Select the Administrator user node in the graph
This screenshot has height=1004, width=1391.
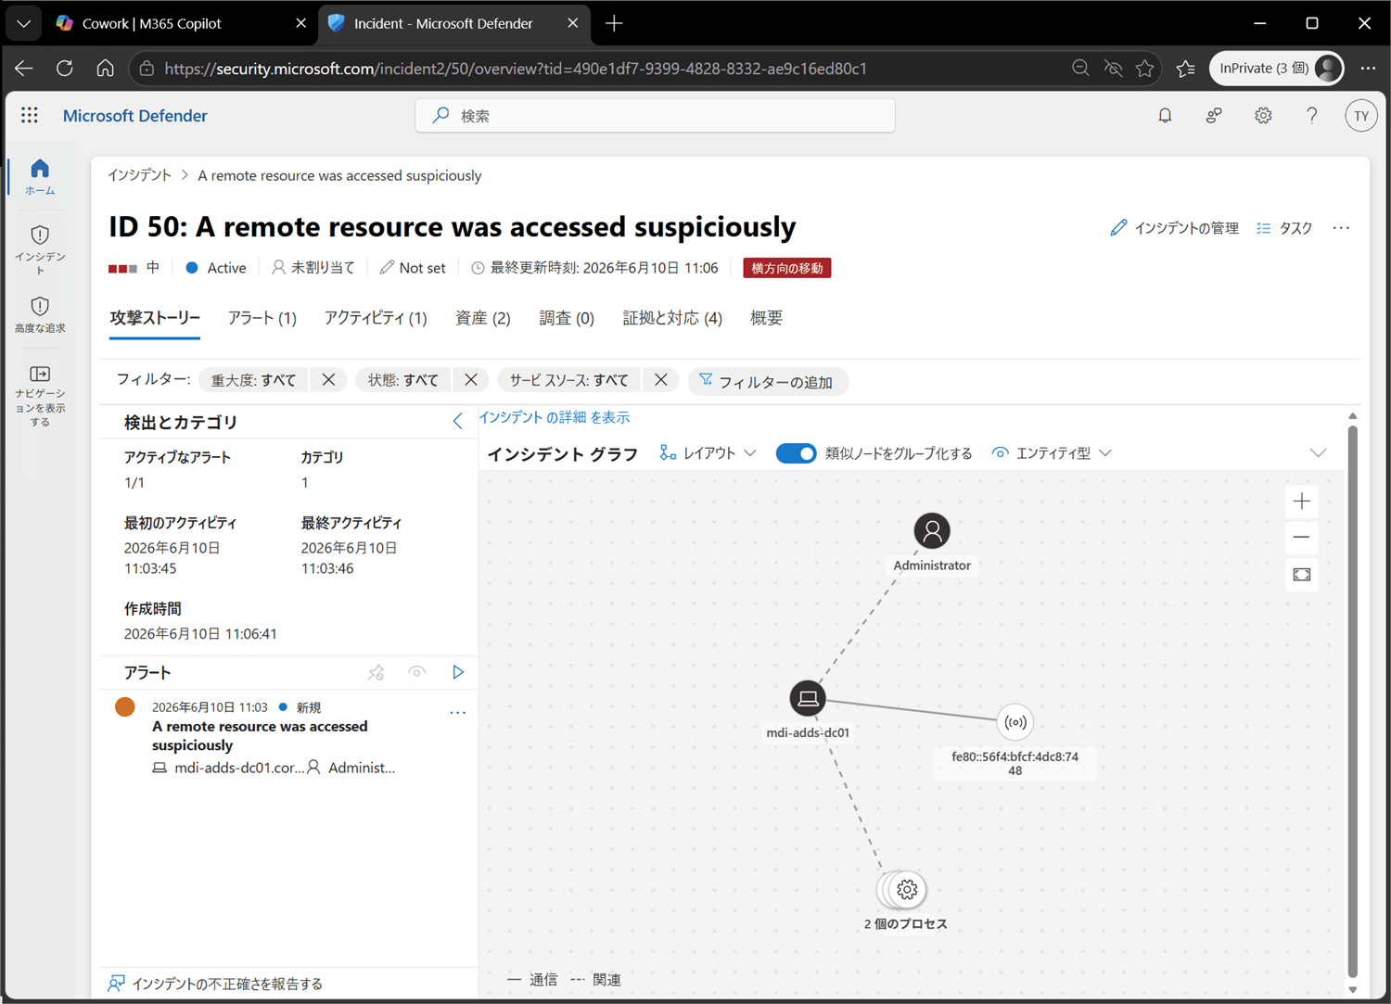932,531
